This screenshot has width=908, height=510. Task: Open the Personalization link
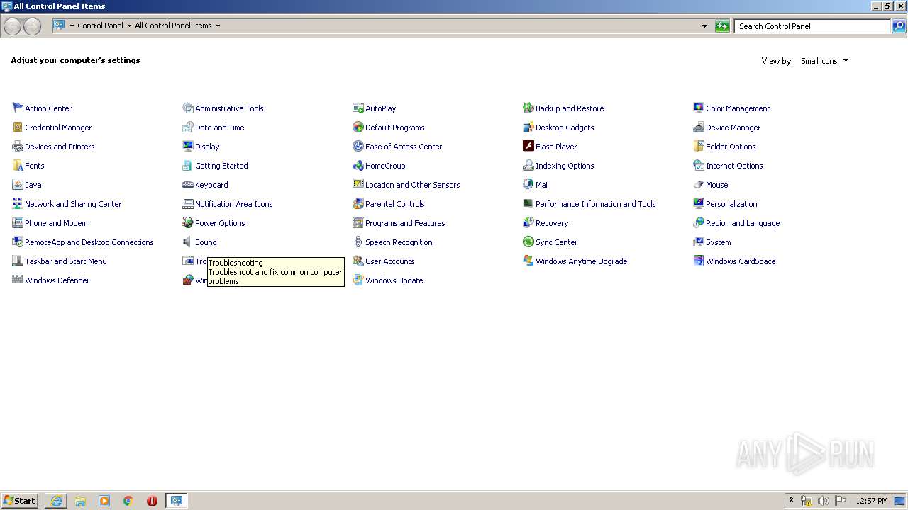pyautogui.click(x=731, y=204)
